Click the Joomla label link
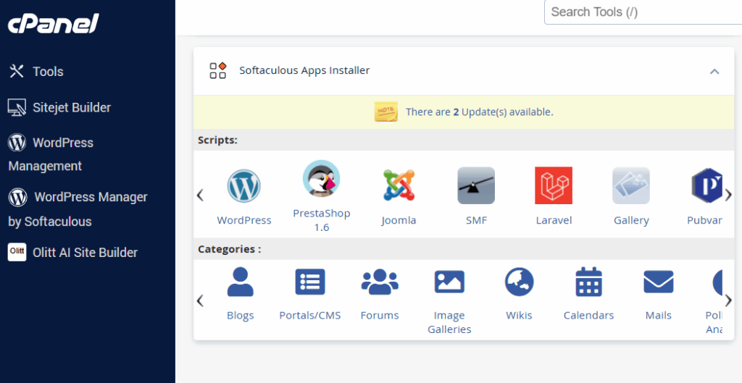Screen dimensions: 742x383 399,220
